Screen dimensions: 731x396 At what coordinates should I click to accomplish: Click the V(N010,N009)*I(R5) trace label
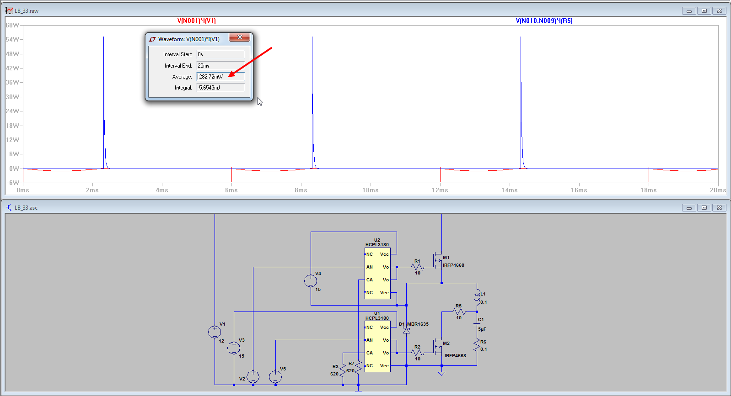click(x=544, y=21)
